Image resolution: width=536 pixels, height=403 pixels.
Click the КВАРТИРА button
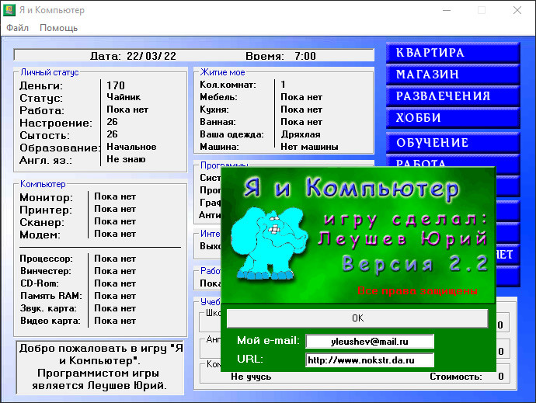[x=453, y=53]
